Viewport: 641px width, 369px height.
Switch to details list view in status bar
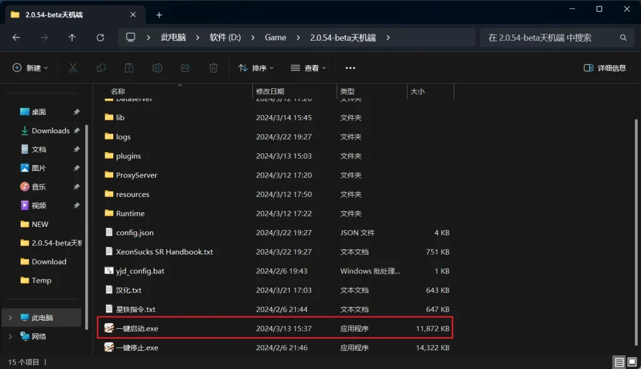click(618, 362)
